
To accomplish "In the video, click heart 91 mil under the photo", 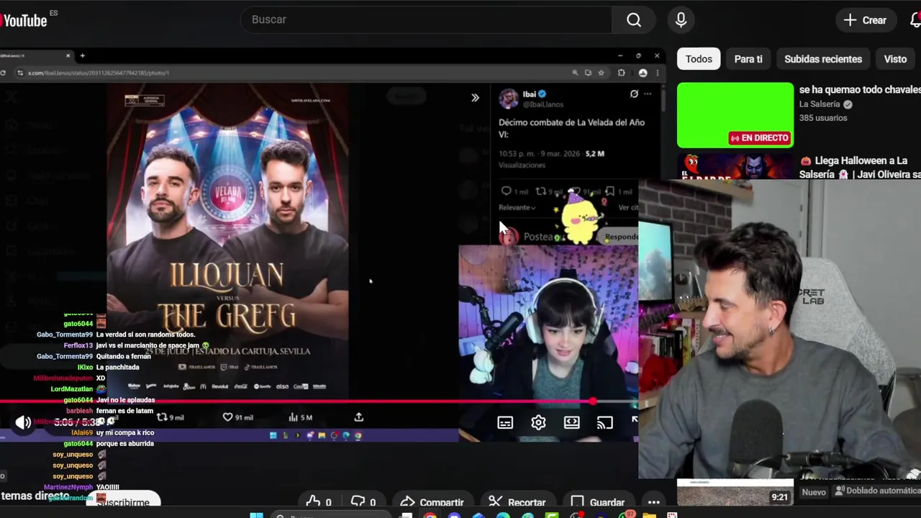I will click(237, 417).
